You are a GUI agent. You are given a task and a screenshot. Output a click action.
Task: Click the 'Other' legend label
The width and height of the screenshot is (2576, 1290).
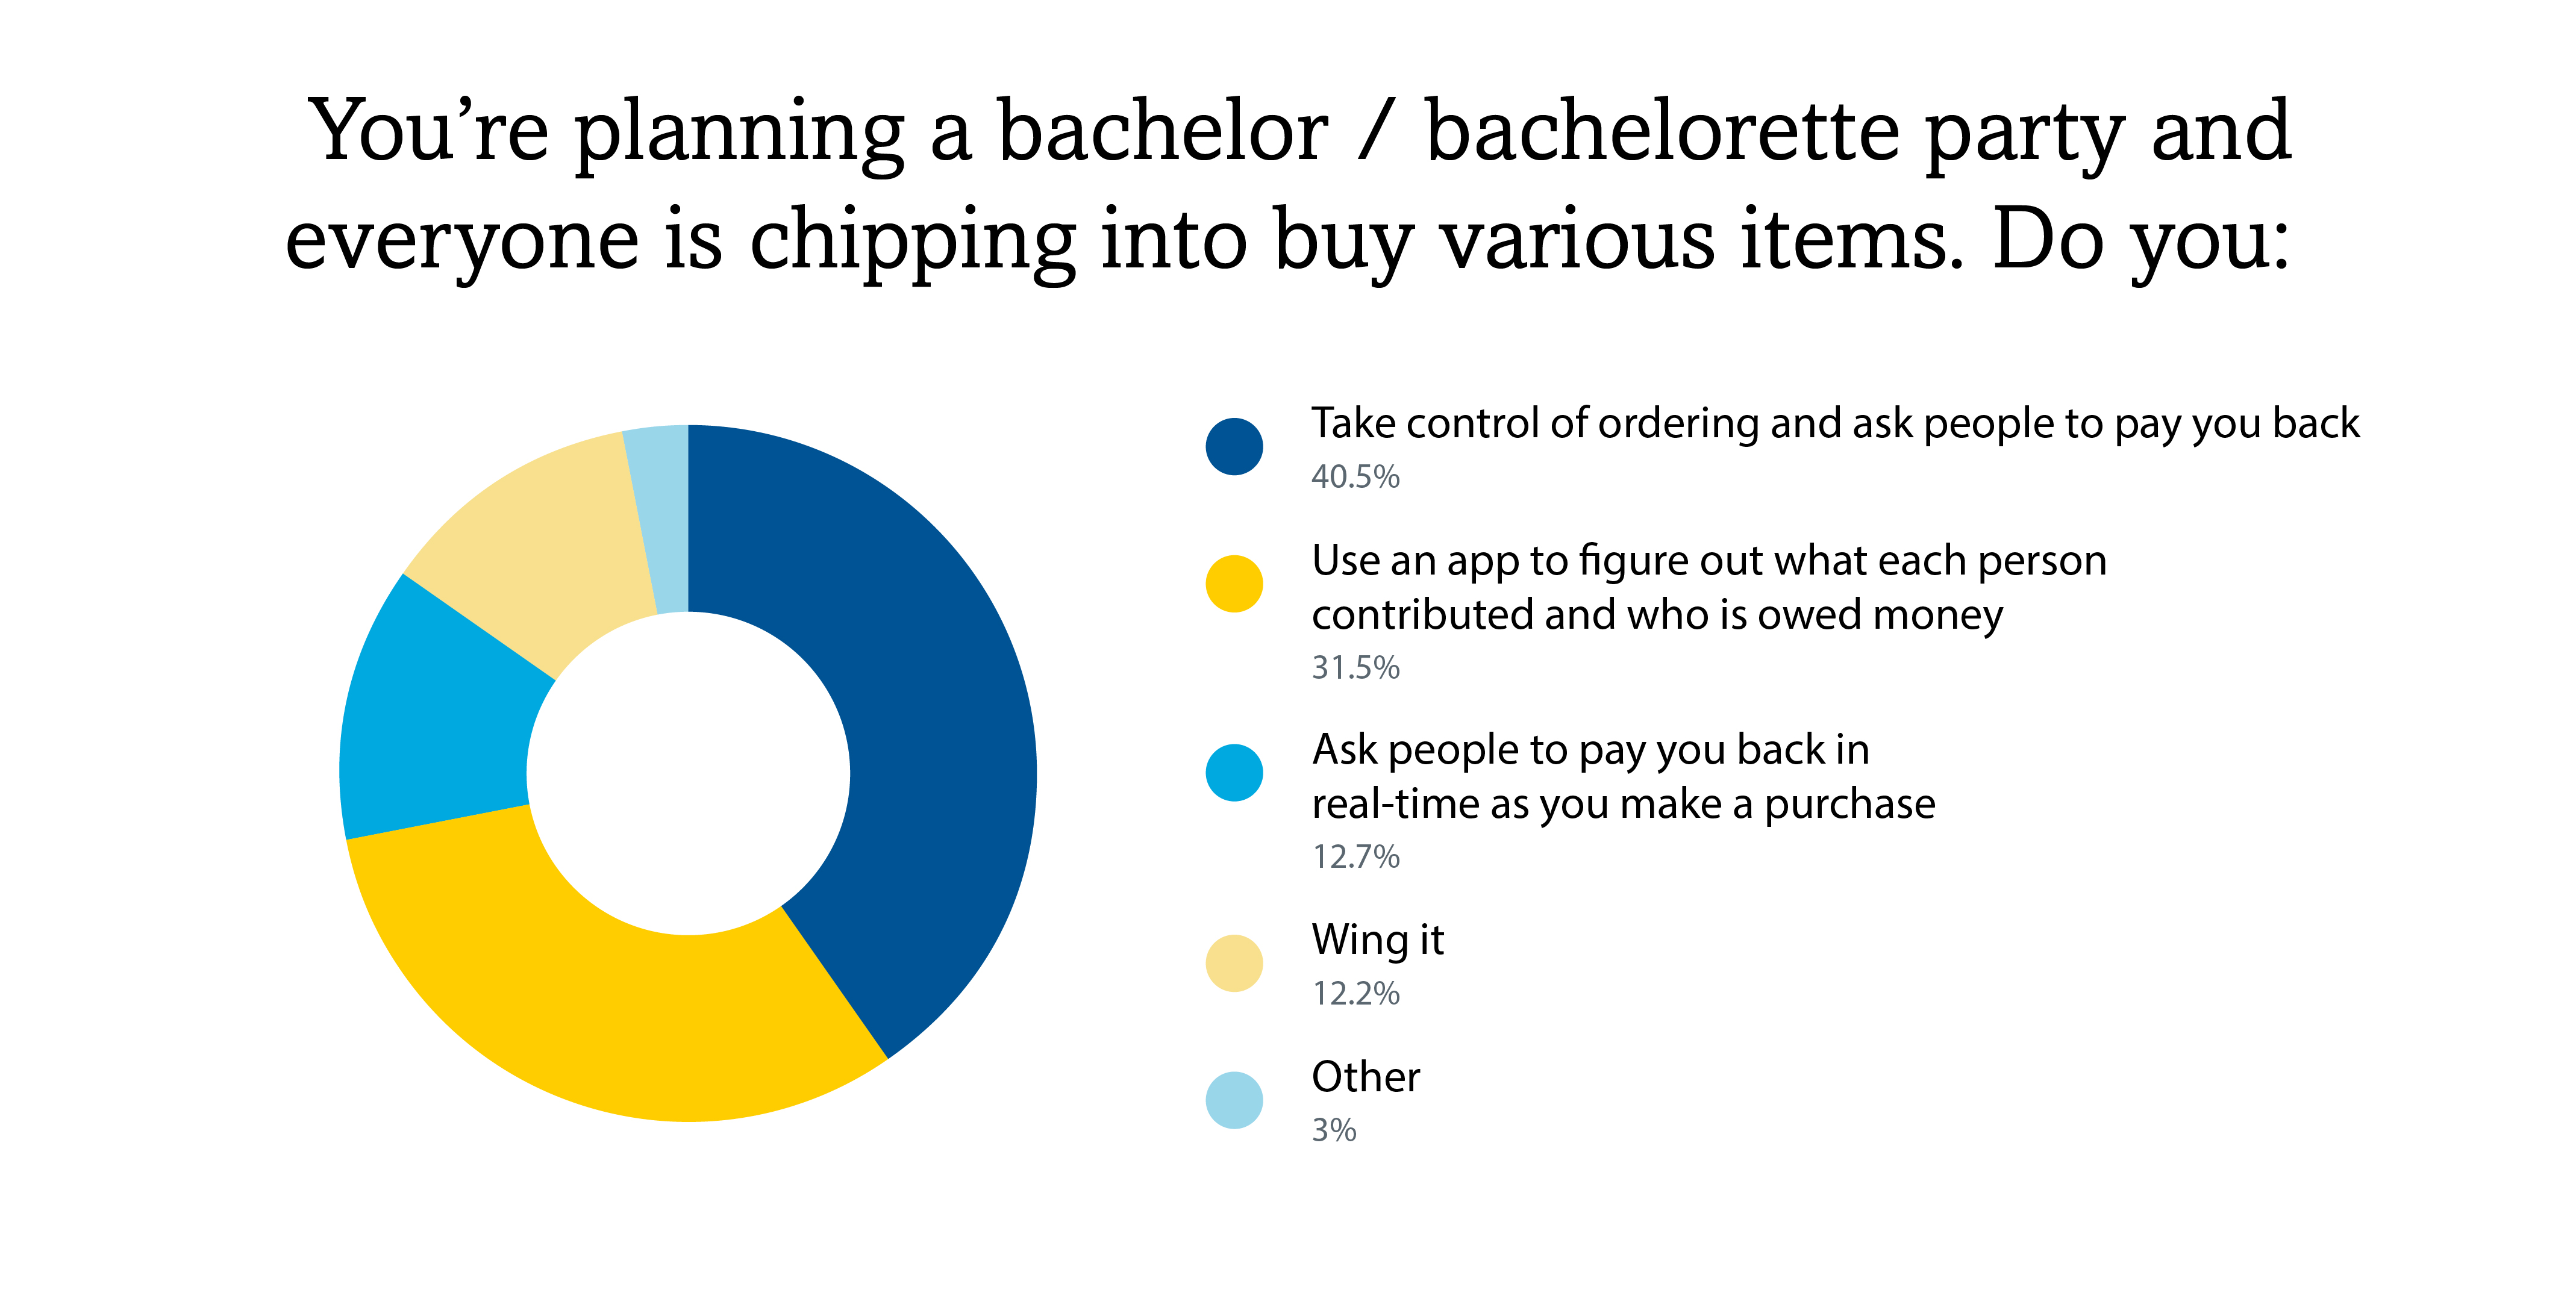point(1365,1077)
